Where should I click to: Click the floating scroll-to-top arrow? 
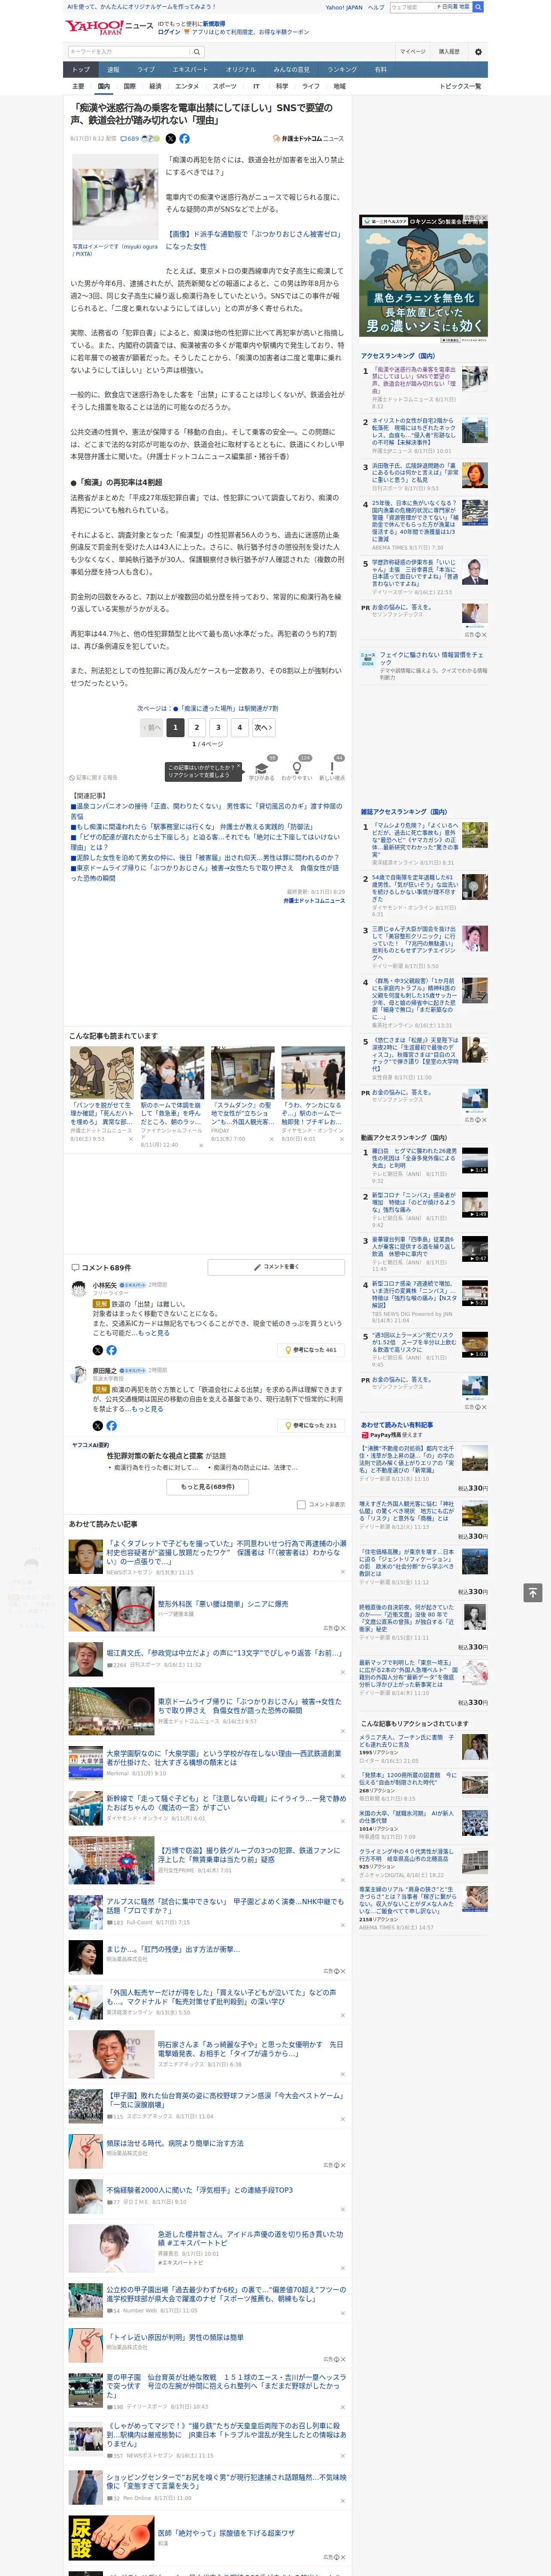[x=533, y=1592]
